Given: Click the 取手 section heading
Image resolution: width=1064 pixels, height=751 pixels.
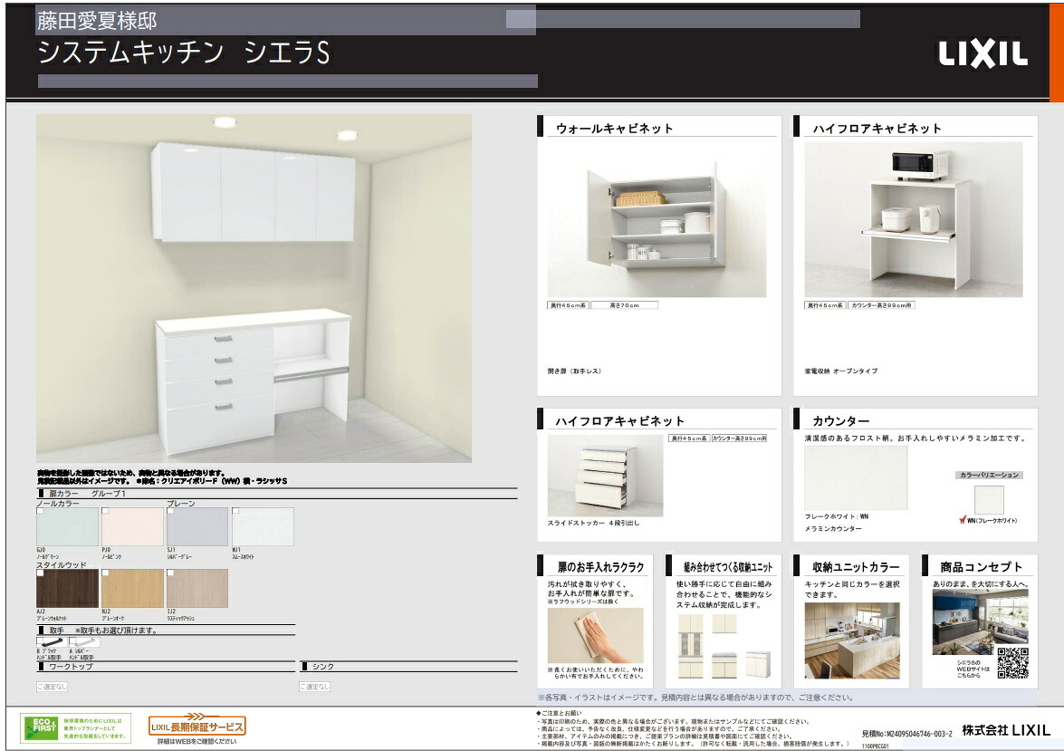Looking at the screenshot, I should 56,631.
